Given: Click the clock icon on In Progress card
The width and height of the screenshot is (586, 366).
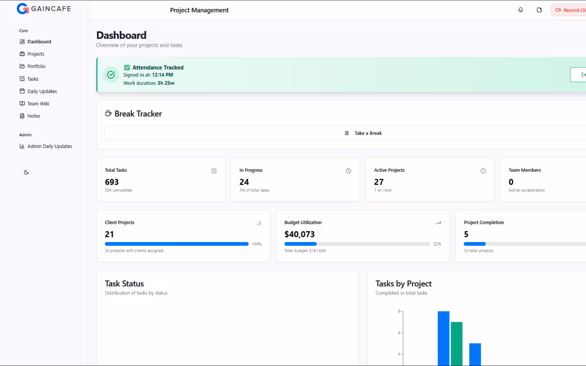Looking at the screenshot, I should pyautogui.click(x=348, y=171).
